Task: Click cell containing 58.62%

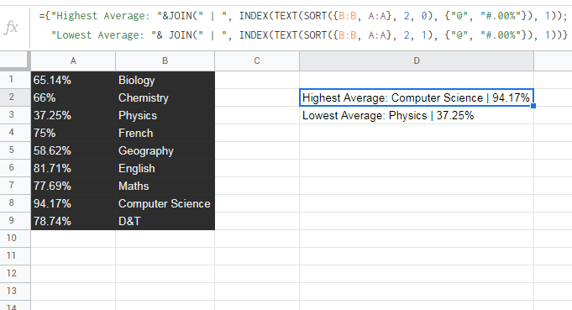Action: (x=73, y=150)
